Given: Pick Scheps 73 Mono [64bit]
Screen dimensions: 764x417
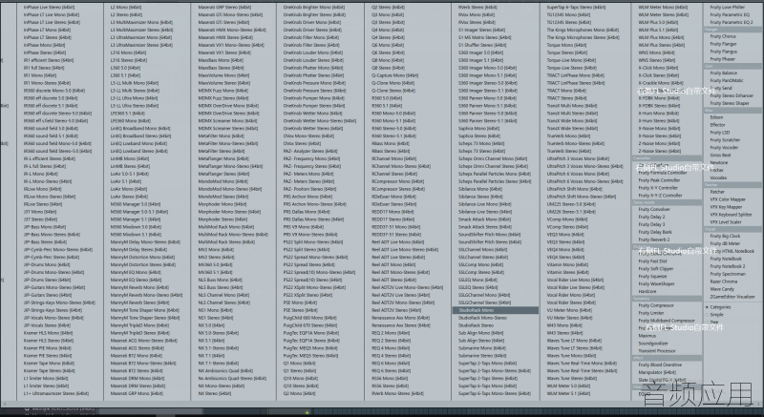Looking at the screenshot, I should click(481, 143).
